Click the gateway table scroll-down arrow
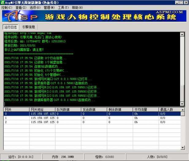This screenshot has width=189, height=161. click(x=183, y=148)
